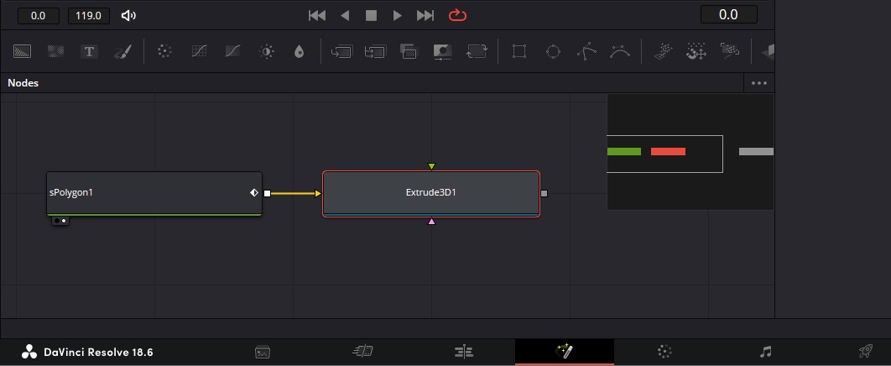Click the green bar in the navigator
891x366 pixels.
coord(624,151)
